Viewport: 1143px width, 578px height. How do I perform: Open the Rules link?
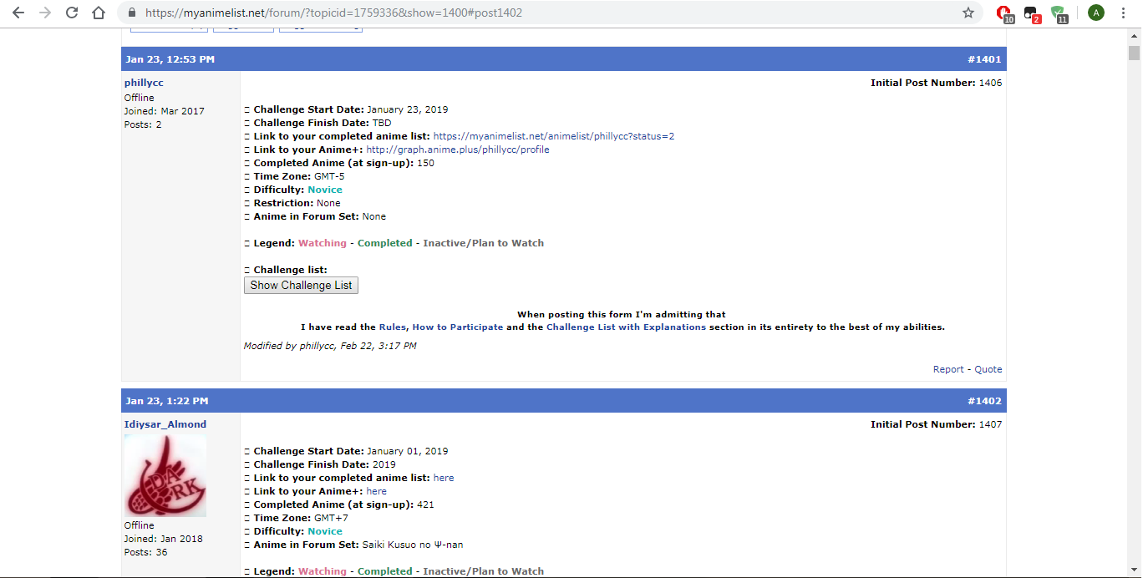tap(393, 327)
